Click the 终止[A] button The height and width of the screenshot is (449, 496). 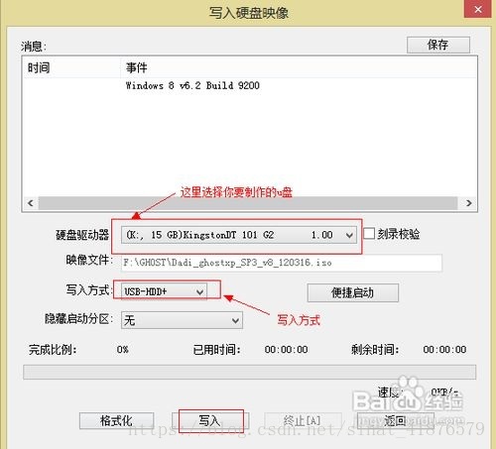tap(303, 420)
